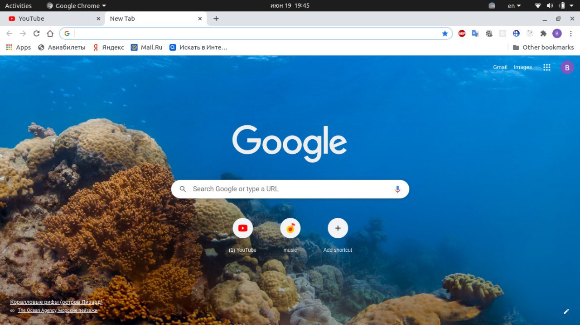Go to the Home page
Image resolution: width=580 pixels, height=325 pixels.
coord(50,33)
